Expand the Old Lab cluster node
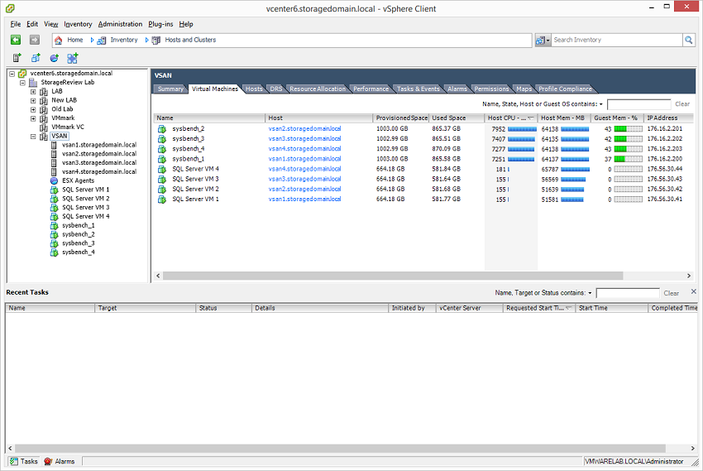The image size is (703, 471). (33, 110)
